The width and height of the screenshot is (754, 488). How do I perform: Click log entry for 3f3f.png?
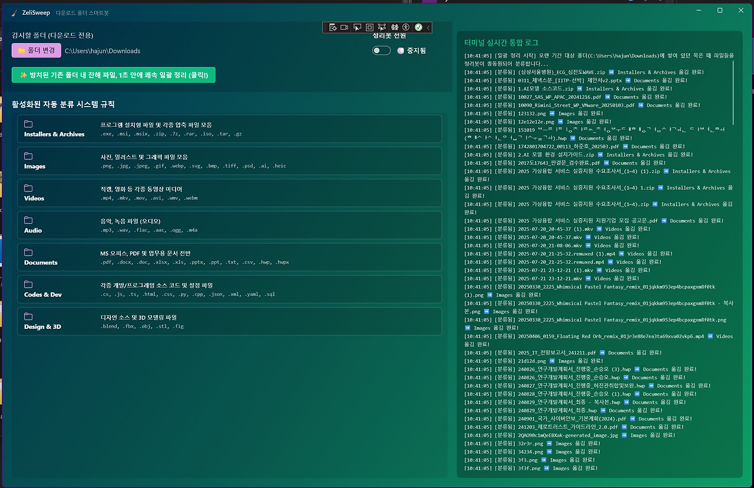tap(531, 468)
